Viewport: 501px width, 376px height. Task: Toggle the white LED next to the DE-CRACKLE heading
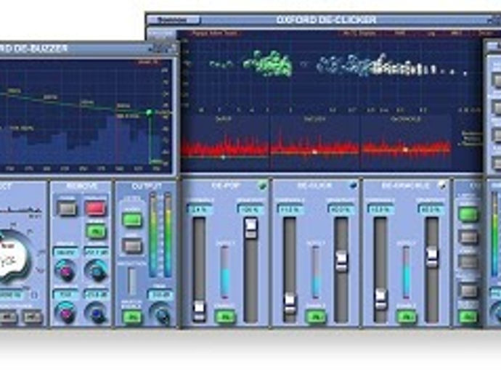442,185
